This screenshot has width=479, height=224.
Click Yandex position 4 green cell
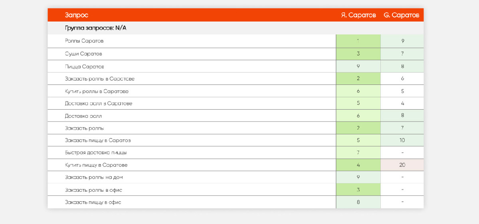[x=358, y=165]
